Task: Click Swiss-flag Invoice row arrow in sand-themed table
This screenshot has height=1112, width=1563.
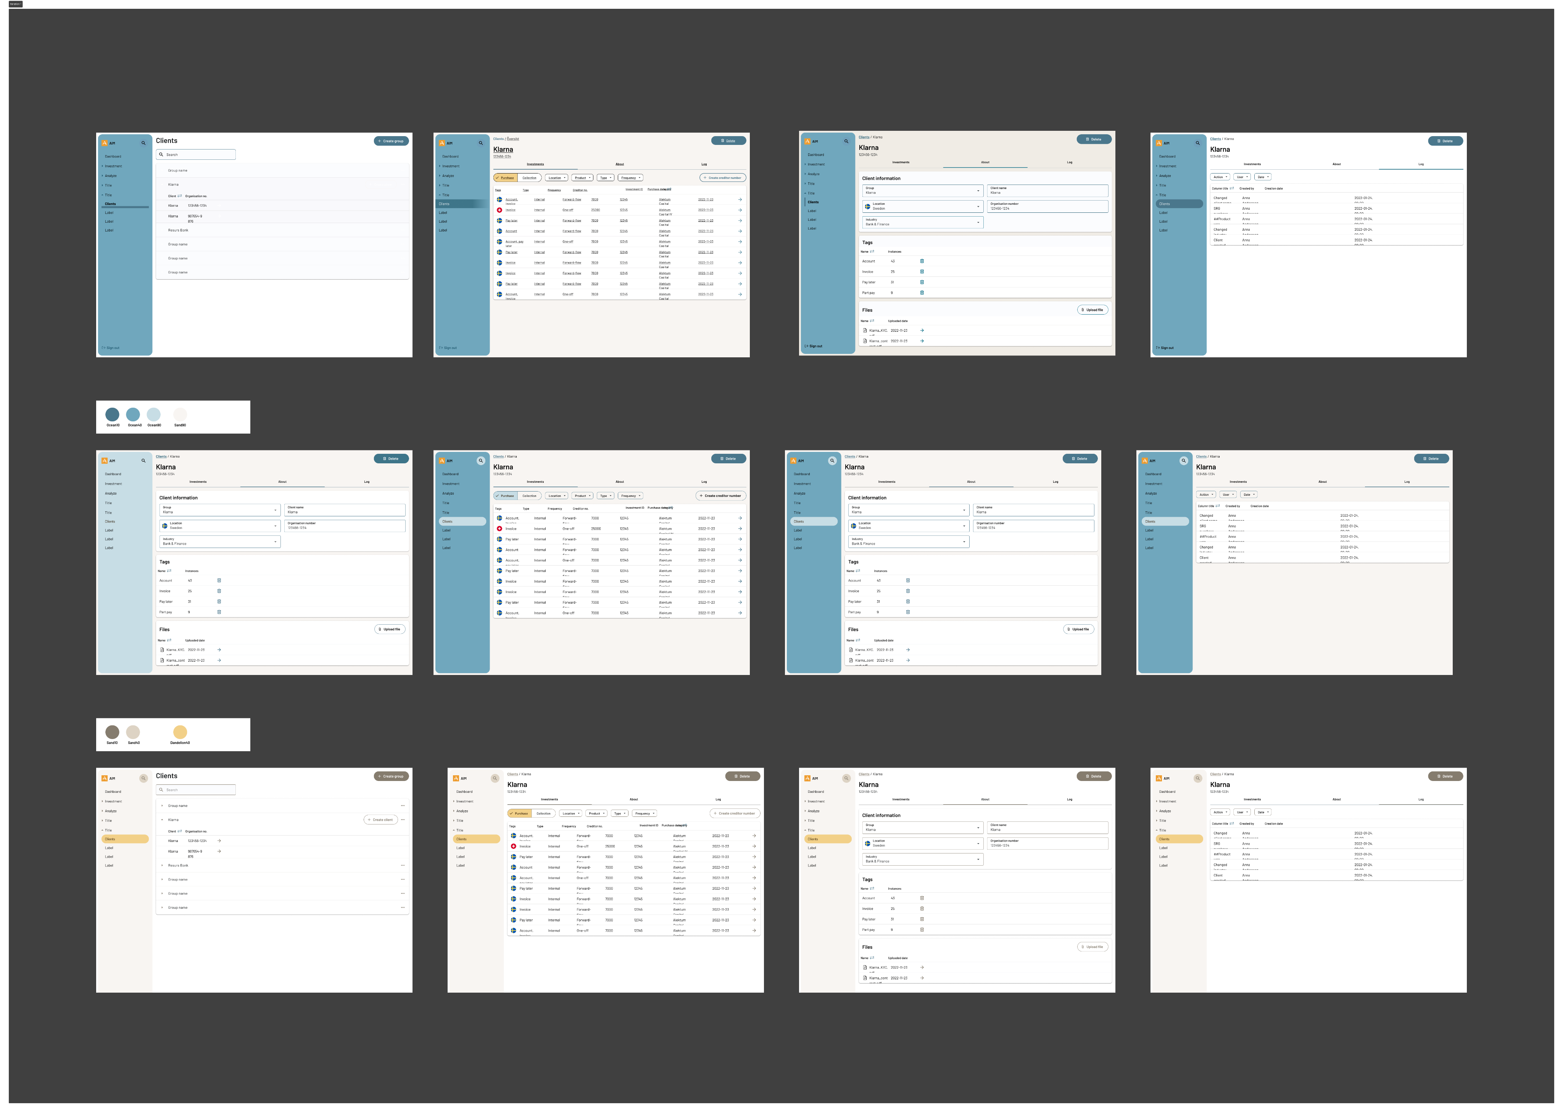Action: (x=754, y=846)
